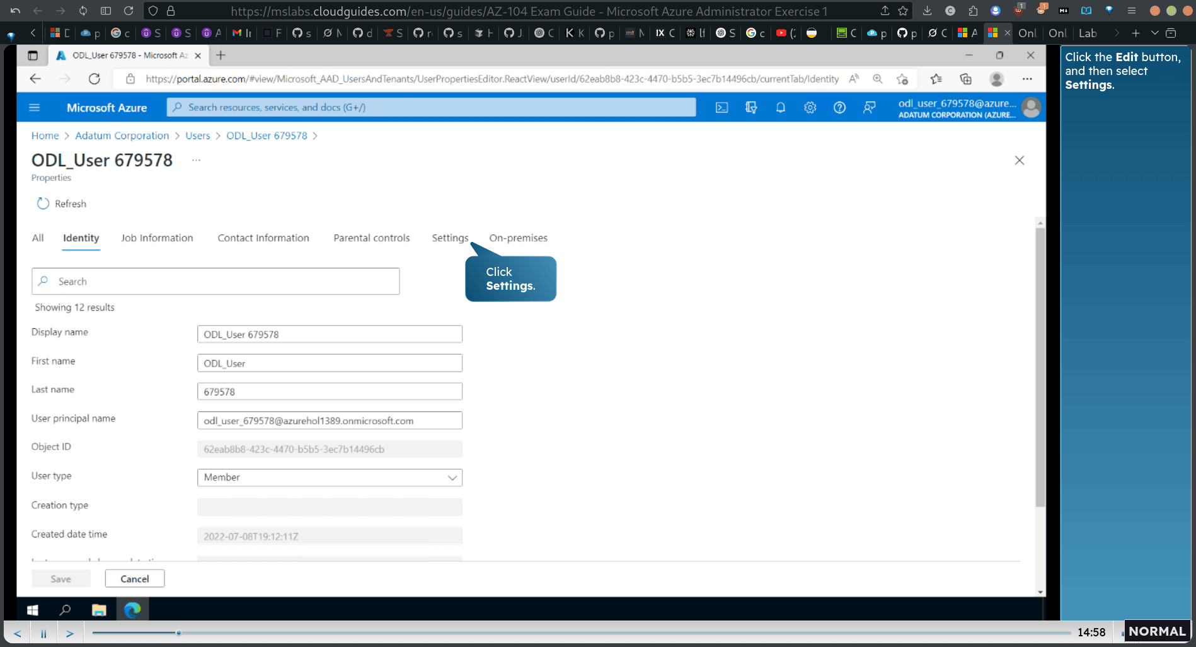Viewport: 1196px width, 647px height.
Task: Switch to the All tab
Action: 38,238
